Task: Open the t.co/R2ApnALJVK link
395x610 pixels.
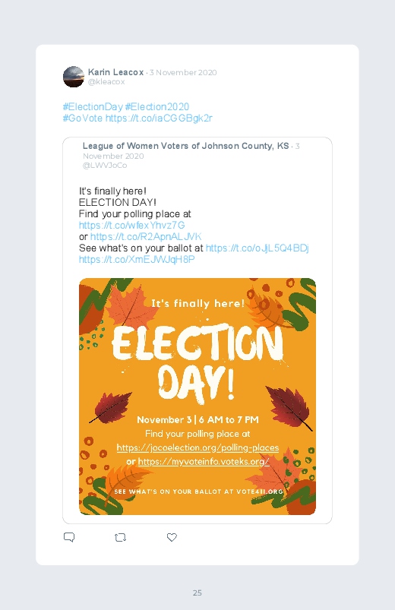Action: (x=146, y=236)
